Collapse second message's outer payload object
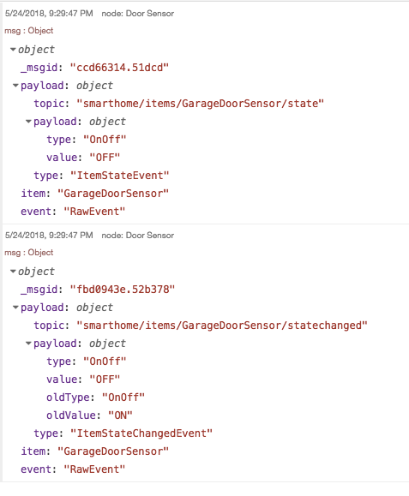409x496 pixels. (15, 308)
